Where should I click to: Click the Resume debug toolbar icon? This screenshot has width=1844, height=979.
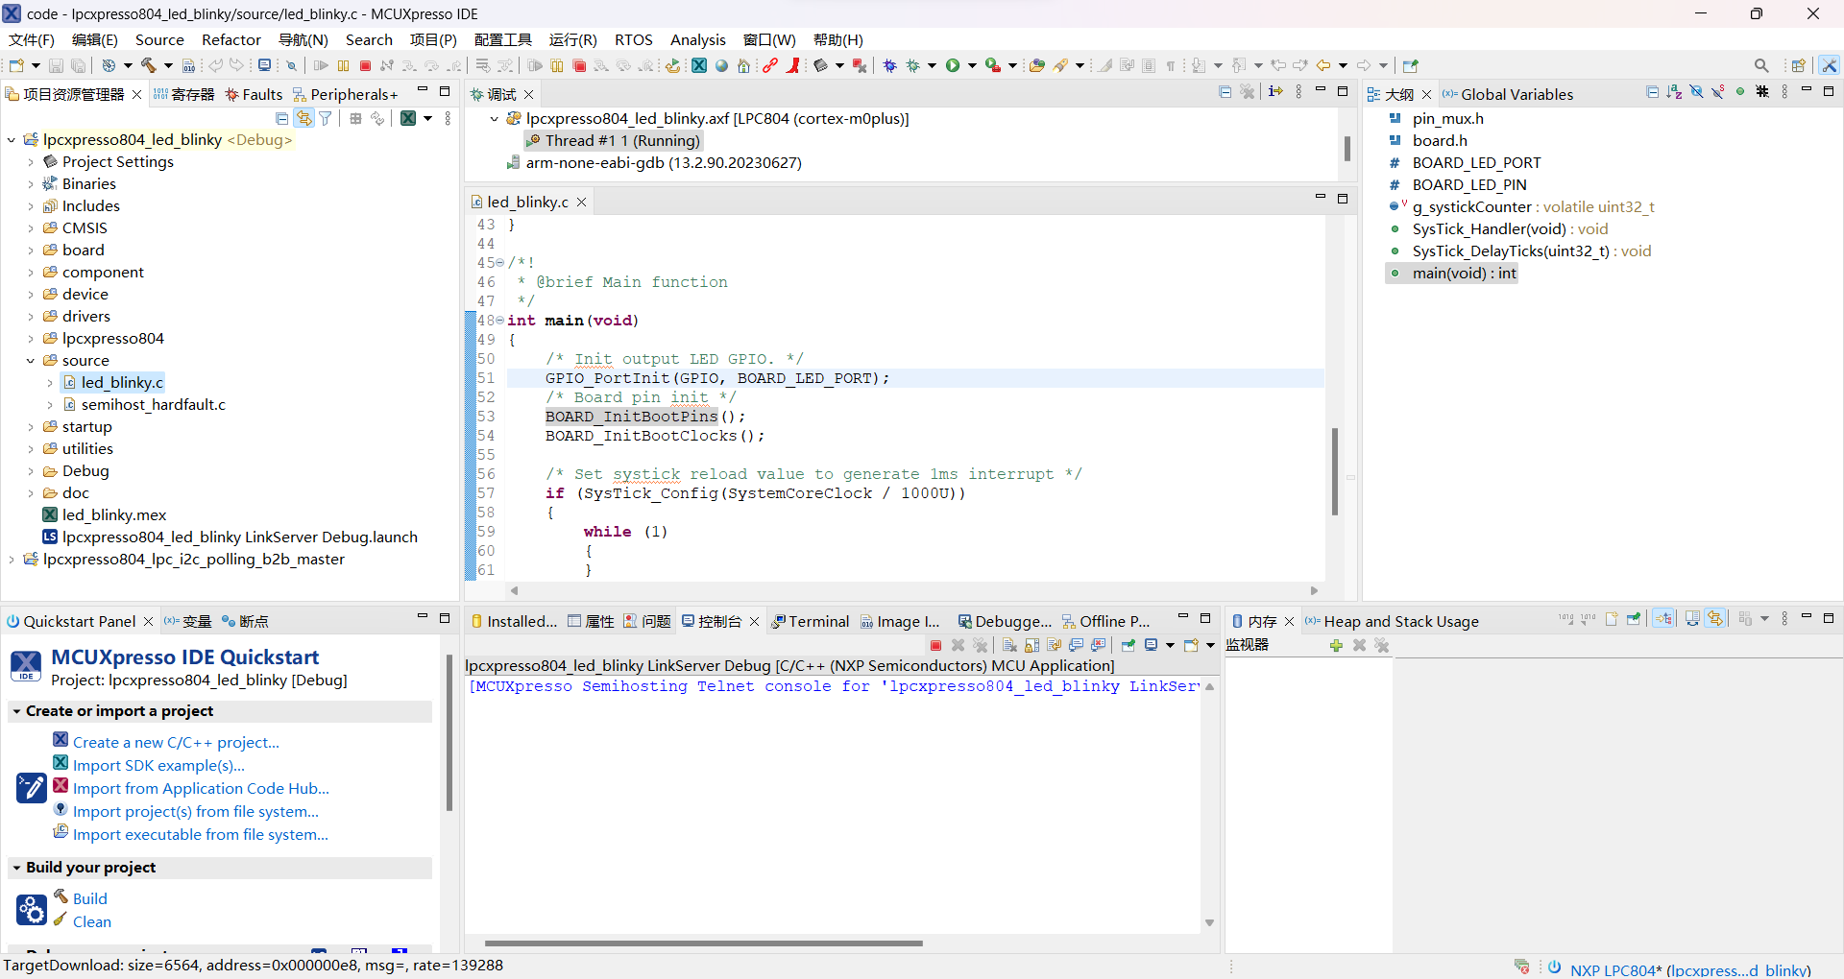click(321, 65)
